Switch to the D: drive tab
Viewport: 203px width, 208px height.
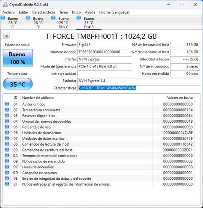pos(38,22)
